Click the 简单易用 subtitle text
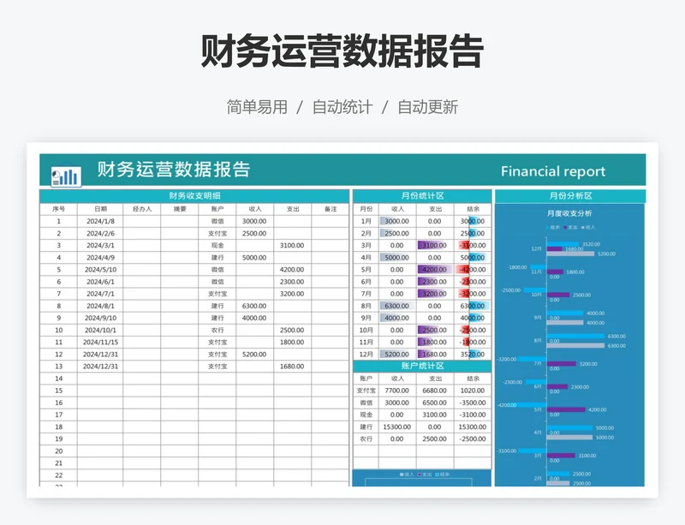Viewport: 685px width, 525px height. (257, 107)
